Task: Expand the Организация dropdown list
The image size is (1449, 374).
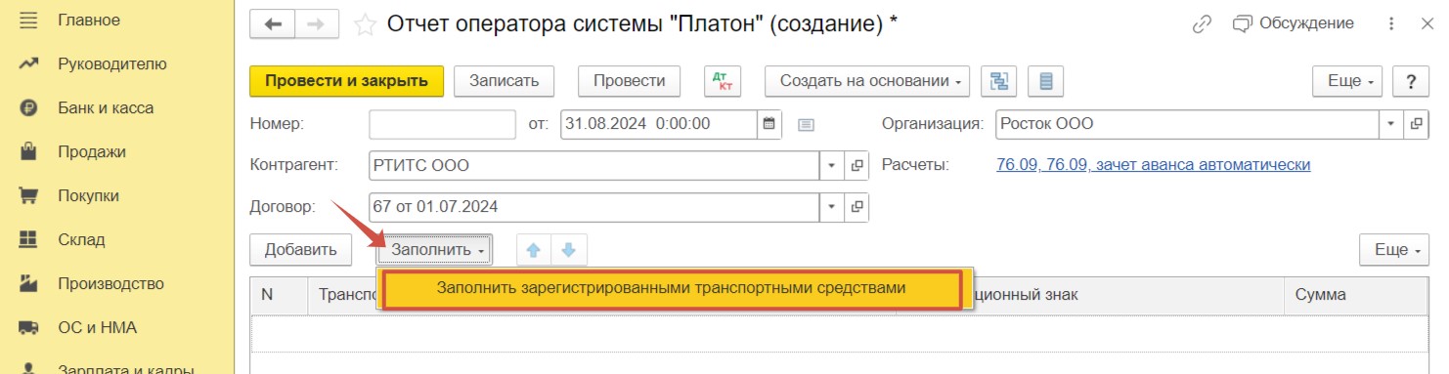Action: pyautogui.click(x=1392, y=124)
